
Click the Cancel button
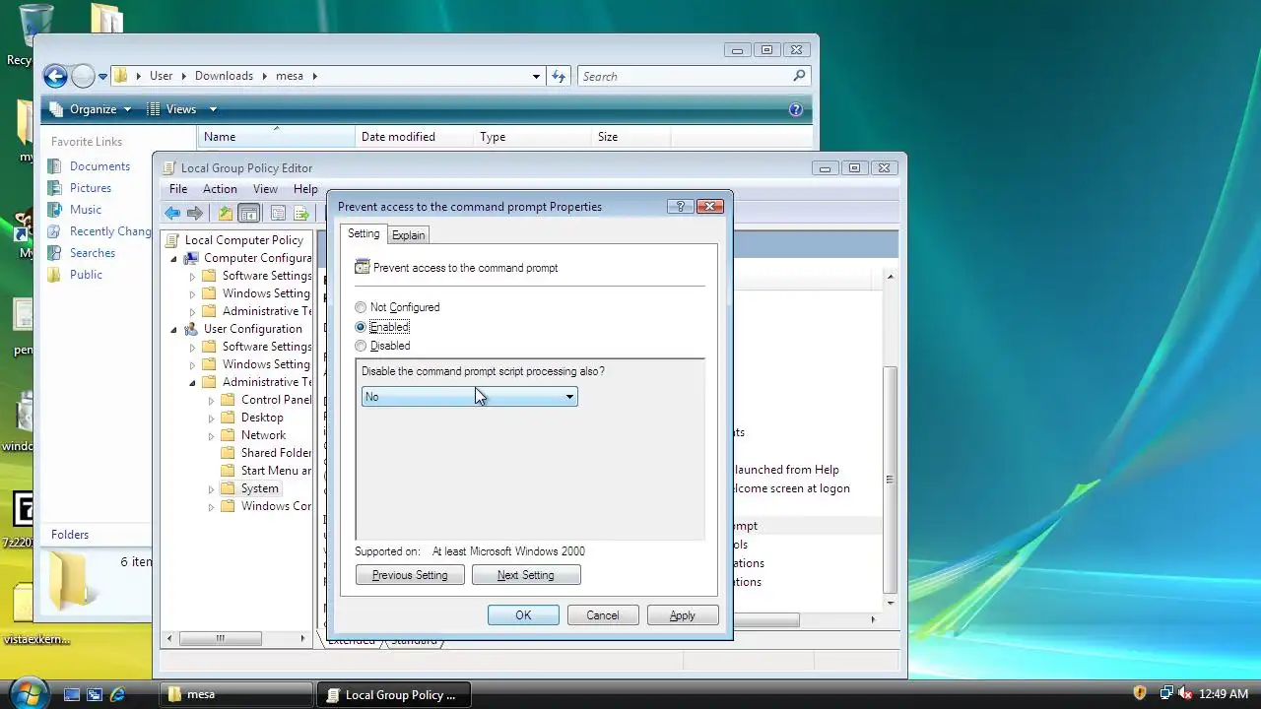603,615
